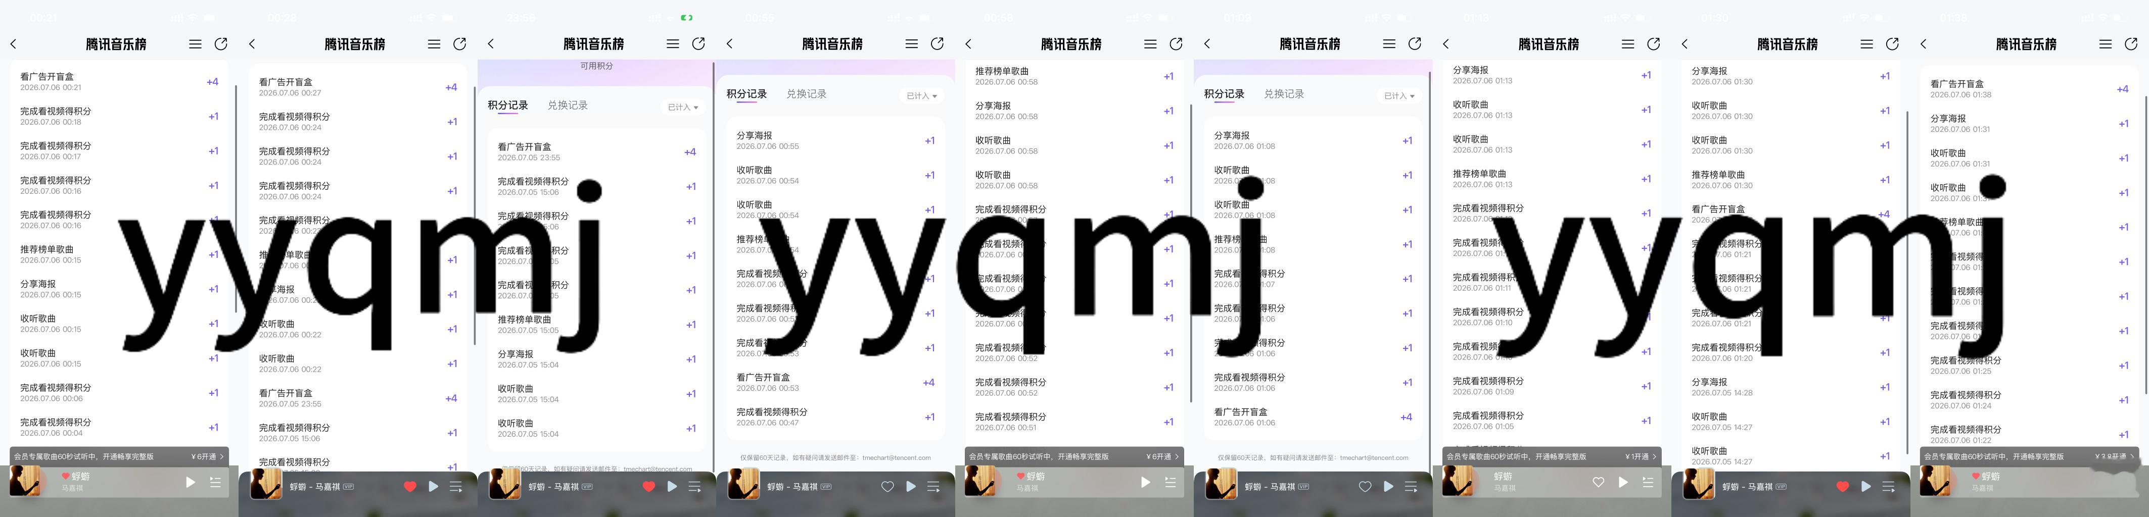Viewport: 2149px width, 517px height.
Task: Tap refresh icon in screenshot showing 可用积分 header
Action: [x=698, y=43]
